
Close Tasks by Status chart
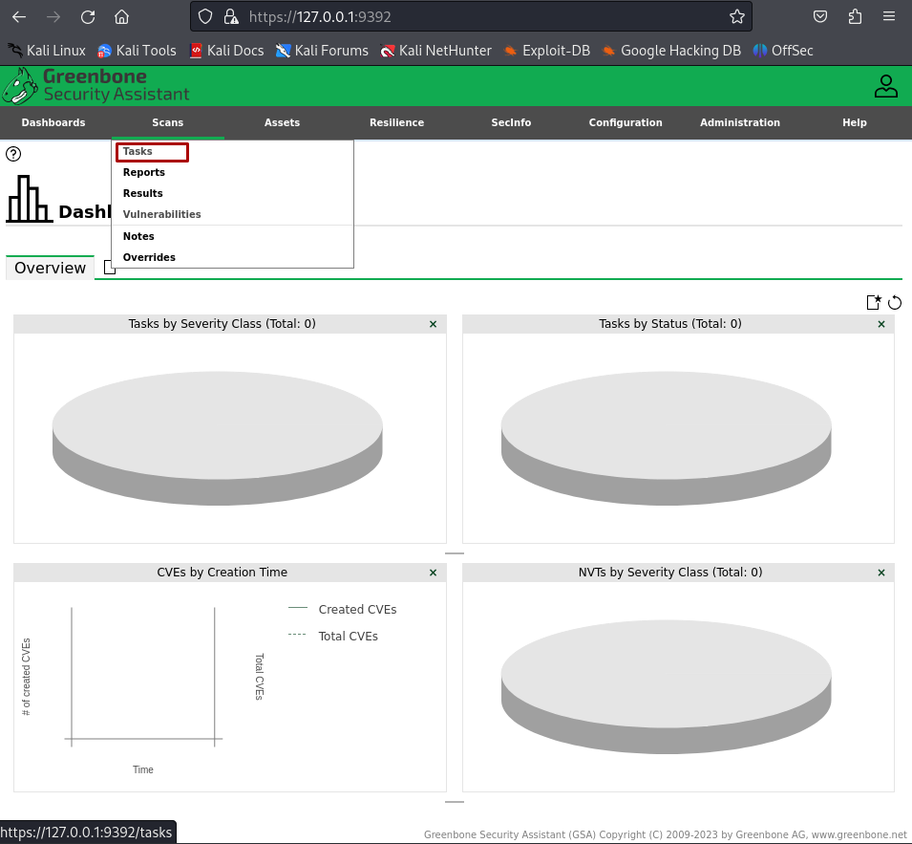click(881, 324)
